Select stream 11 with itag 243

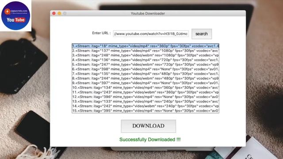click(145, 92)
